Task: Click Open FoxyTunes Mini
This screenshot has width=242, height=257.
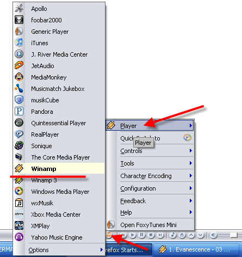Action: coord(150,225)
